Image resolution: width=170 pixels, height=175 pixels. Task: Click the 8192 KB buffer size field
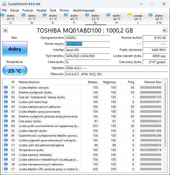(x=155, y=38)
